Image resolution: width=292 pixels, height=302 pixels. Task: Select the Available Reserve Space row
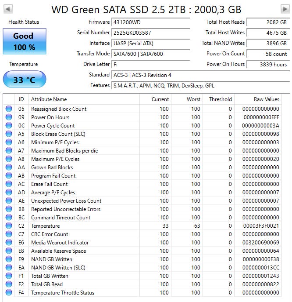coord(142,251)
